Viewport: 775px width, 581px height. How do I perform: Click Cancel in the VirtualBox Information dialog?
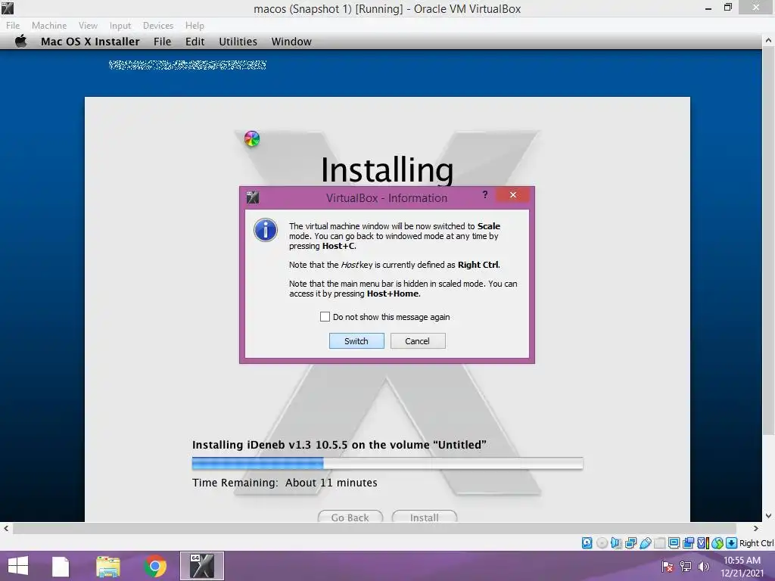pos(418,341)
